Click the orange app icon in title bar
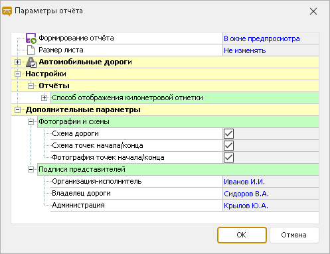This screenshot has width=330, height=254. point(7,11)
